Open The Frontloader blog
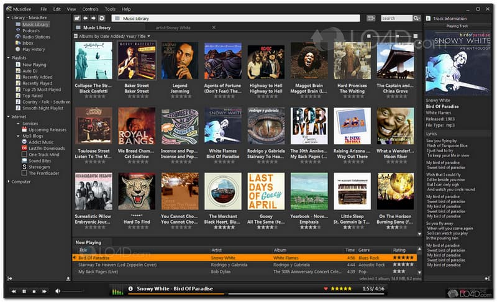497x302 pixels. [44, 173]
